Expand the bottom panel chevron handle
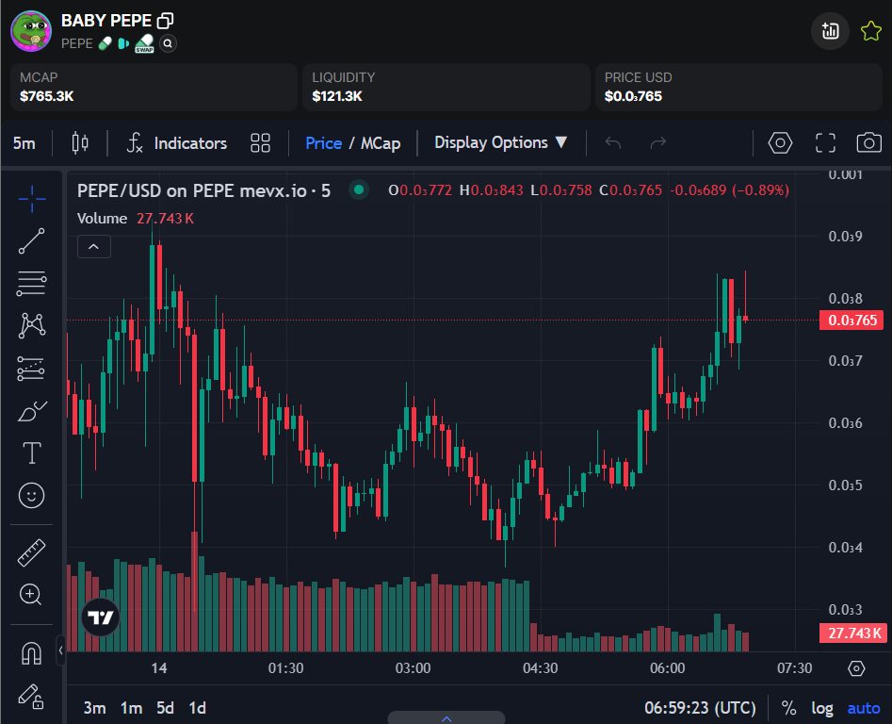Image resolution: width=892 pixels, height=724 pixels. click(446, 717)
